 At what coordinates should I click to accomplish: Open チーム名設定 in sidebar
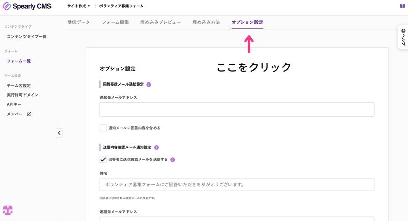(x=19, y=85)
